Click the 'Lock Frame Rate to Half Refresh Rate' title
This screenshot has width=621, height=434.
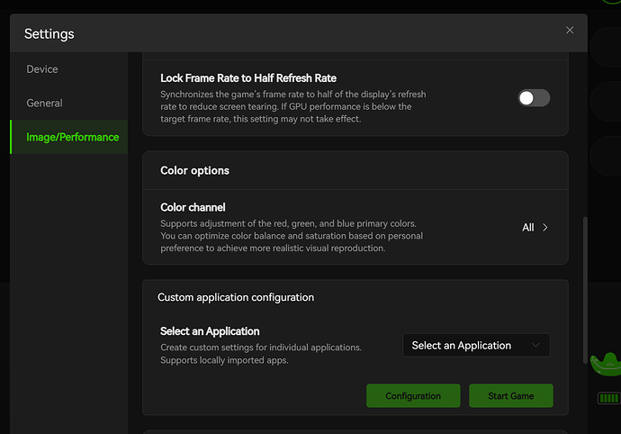tap(248, 78)
